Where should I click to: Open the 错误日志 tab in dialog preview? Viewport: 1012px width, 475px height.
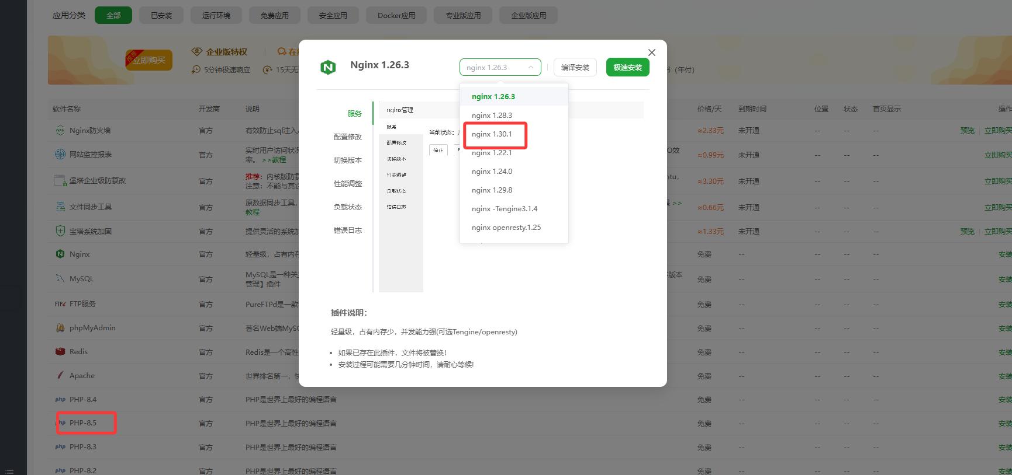coord(348,230)
